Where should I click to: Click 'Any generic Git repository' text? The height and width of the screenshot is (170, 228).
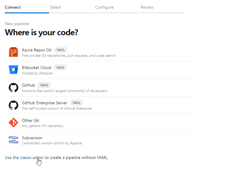point(43,126)
